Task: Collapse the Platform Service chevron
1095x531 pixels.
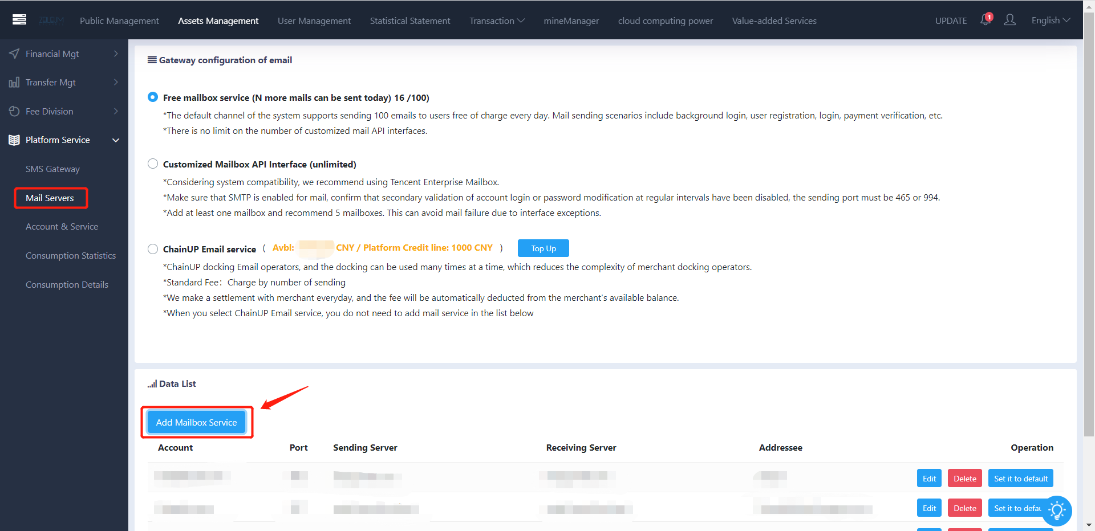Action: click(116, 140)
